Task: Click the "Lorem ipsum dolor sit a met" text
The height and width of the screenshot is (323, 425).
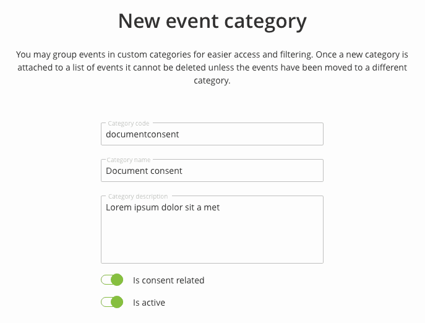Action: [x=163, y=208]
